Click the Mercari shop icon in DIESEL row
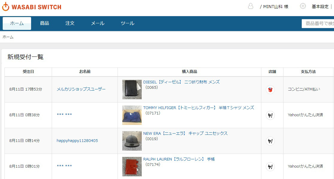The height and width of the screenshot is (179, 334). [270, 90]
